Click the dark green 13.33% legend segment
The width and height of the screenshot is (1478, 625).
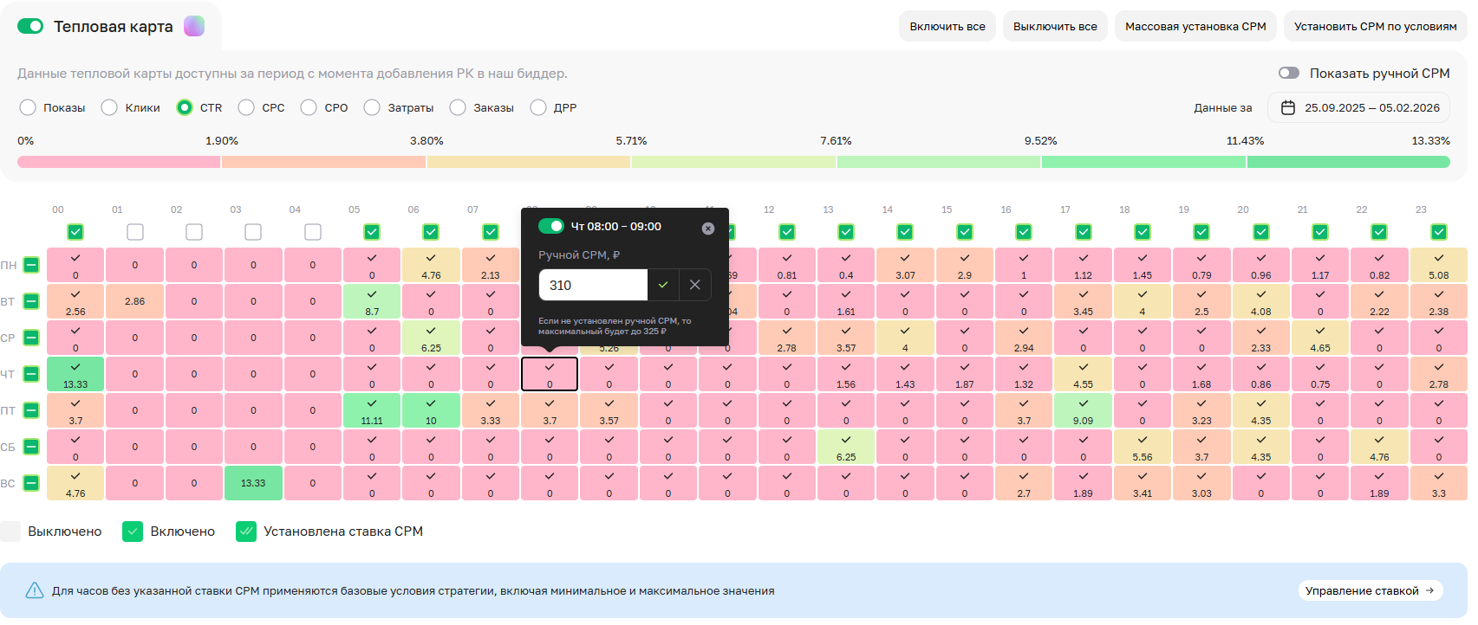pos(1348,162)
